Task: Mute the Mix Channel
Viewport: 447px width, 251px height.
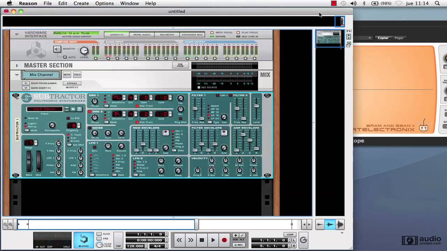Action: [x=67, y=75]
